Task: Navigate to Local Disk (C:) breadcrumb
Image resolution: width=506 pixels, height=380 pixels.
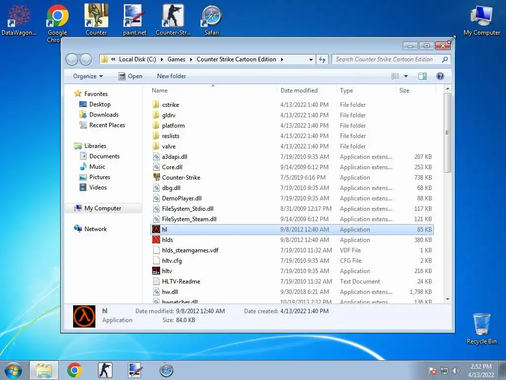Action: click(x=137, y=59)
